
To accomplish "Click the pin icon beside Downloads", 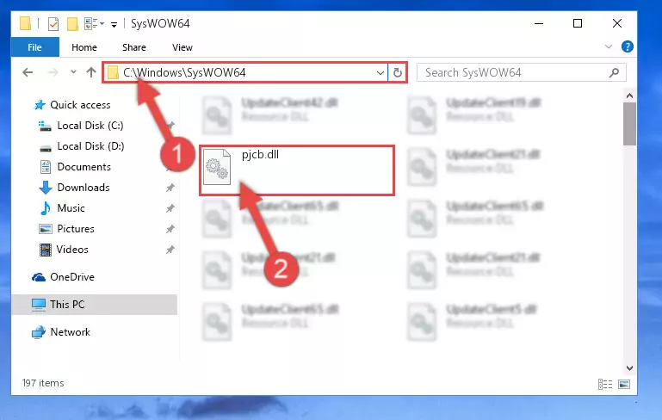I will pos(170,188).
